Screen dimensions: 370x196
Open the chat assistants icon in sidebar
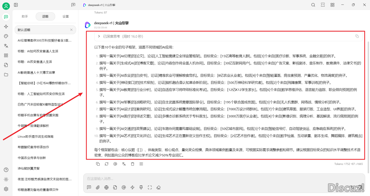(x=6, y=17)
